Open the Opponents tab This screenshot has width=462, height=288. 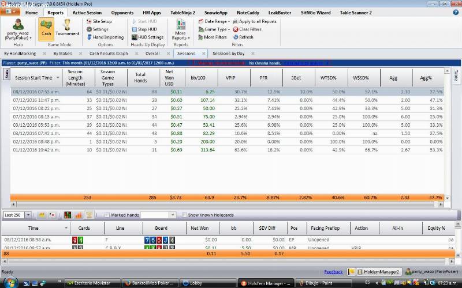tap(122, 13)
